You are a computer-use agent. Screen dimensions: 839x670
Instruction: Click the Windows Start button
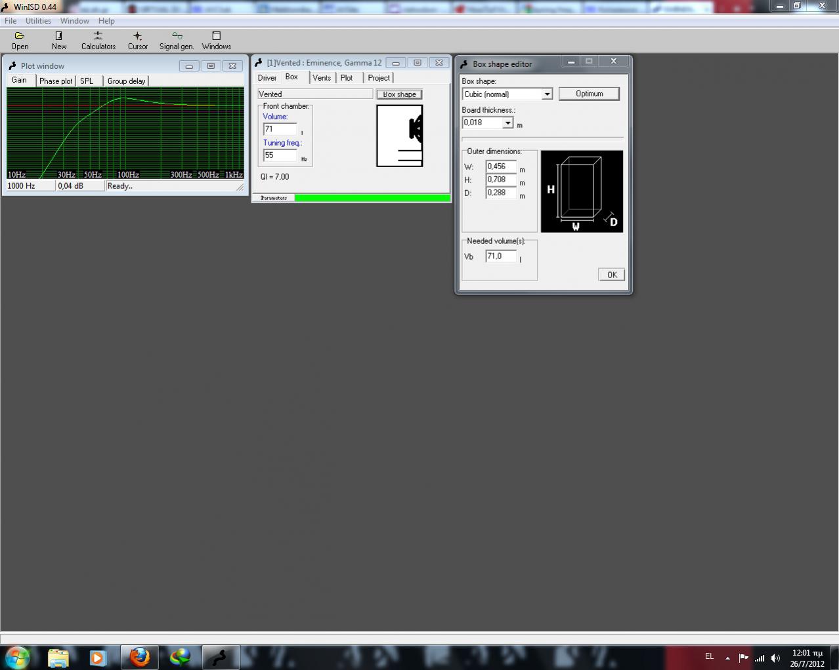(x=18, y=657)
